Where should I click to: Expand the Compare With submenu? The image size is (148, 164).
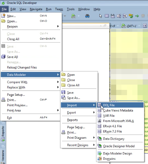point(31,82)
